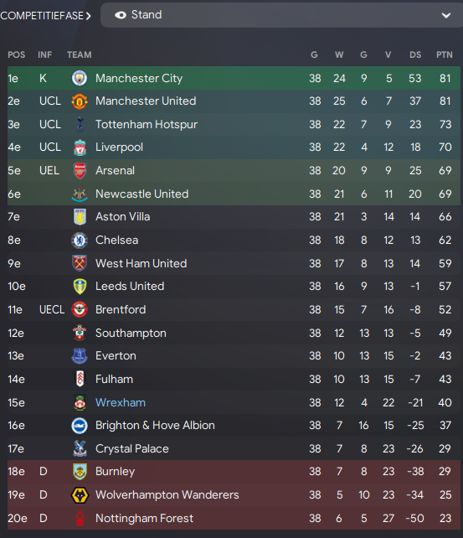Open the Aston Villa team name
Image resolution: width=463 pixels, height=538 pixels.
[123, 217]
